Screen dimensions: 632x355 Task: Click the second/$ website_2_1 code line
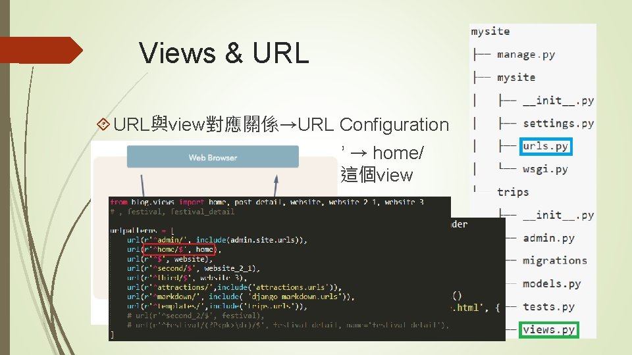click(x=194, y=268)
